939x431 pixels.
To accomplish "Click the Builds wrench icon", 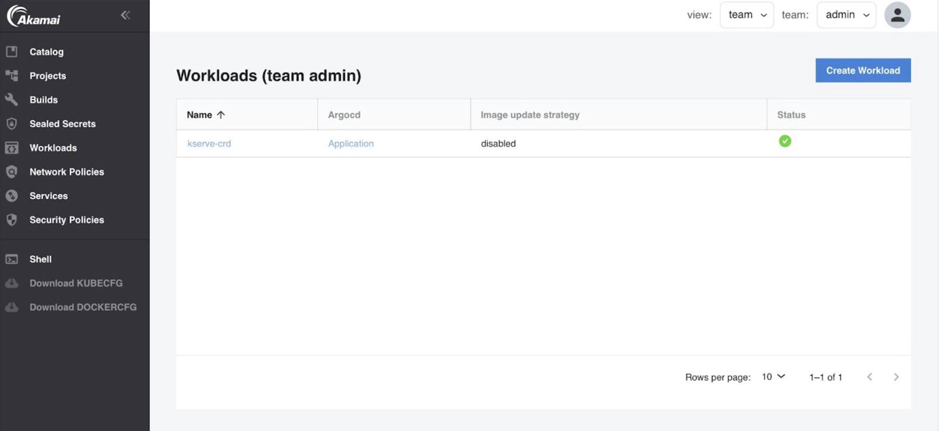I will click(12, 100).
